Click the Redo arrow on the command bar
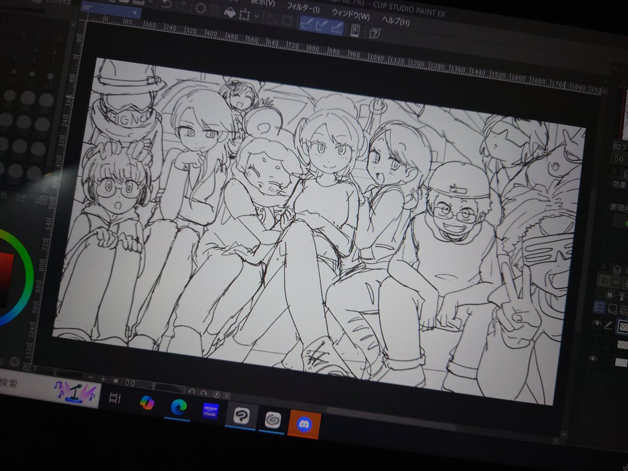The height and width of the screenshot is (471, 628). tap(182, 6)
